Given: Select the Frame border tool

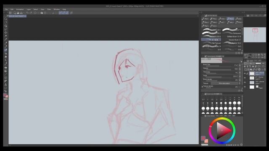Looking at the screenshot, I should (5, 78).
